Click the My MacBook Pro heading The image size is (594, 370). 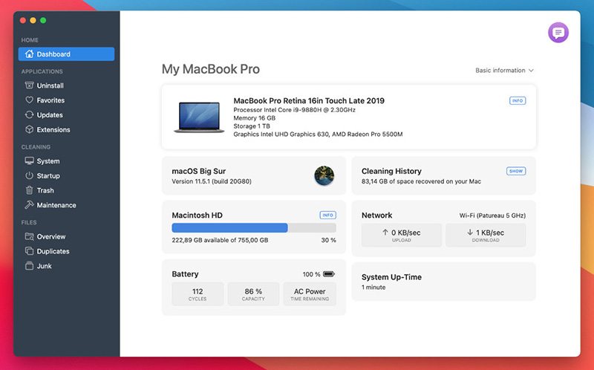(211, 69)
